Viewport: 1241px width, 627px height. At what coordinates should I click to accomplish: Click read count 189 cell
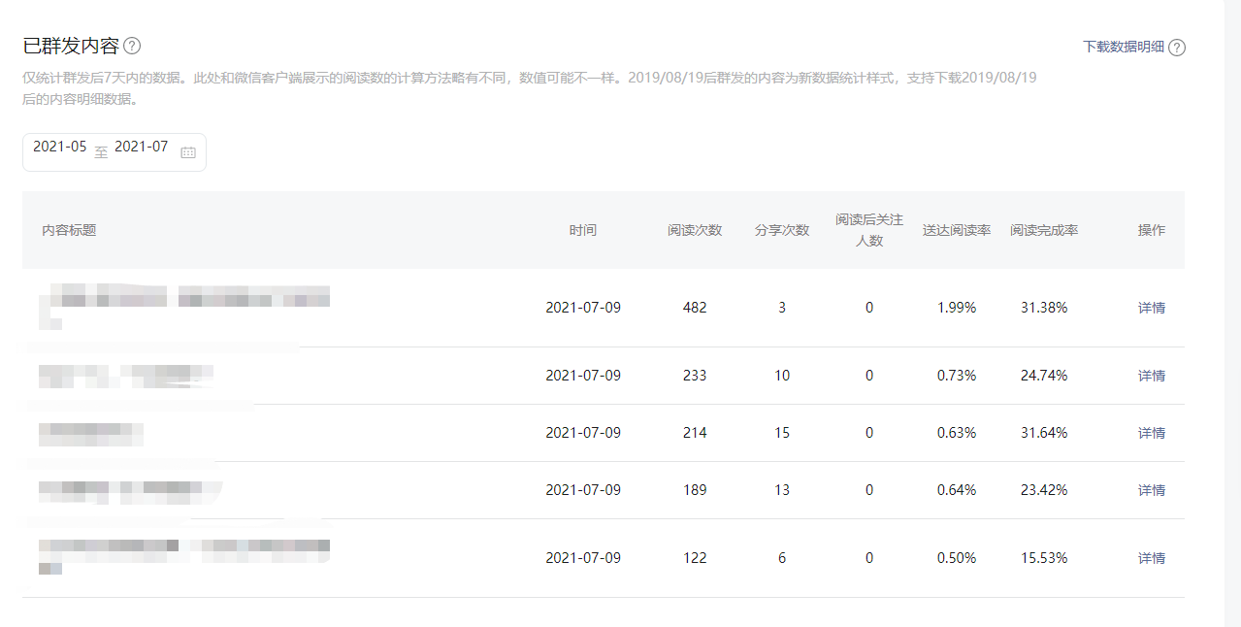click(x=695, y=490)
